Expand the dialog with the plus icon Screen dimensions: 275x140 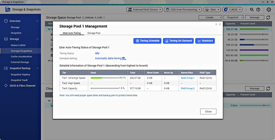[x=216, y=24]
